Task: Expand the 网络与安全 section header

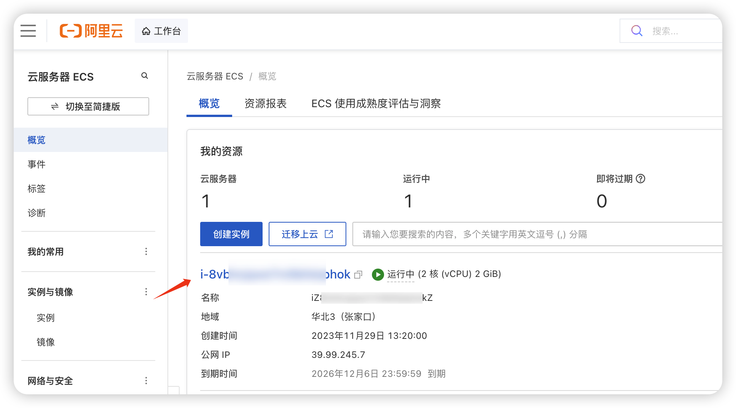Action: [x=50, y=381]
